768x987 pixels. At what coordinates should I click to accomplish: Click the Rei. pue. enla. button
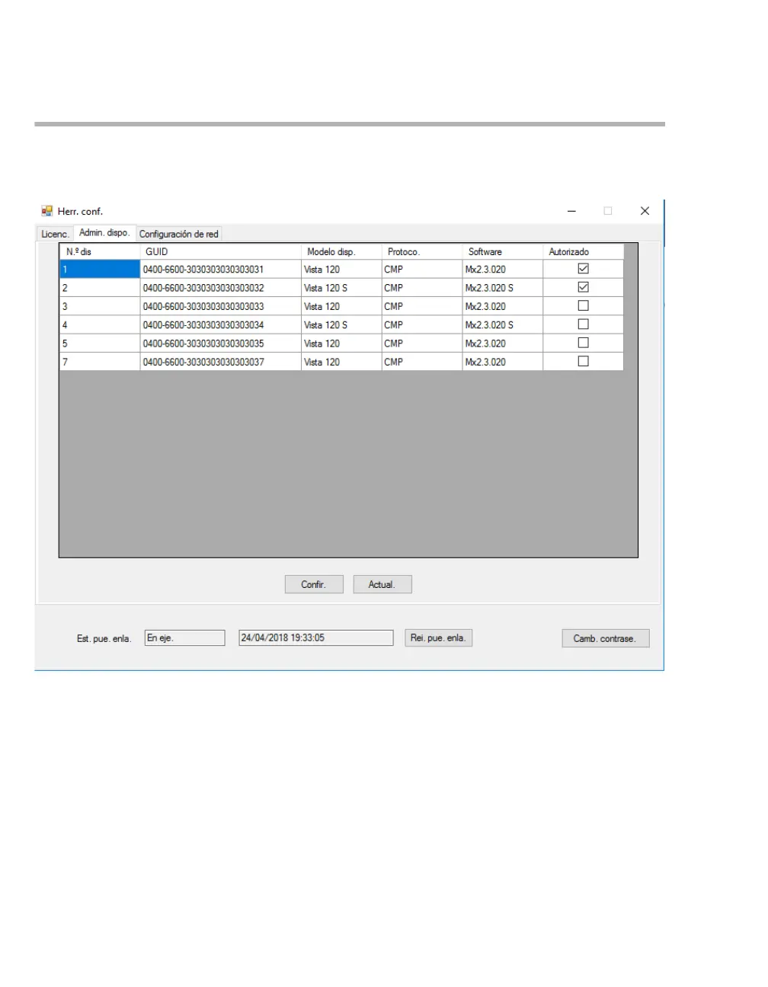tap(438, 637)
